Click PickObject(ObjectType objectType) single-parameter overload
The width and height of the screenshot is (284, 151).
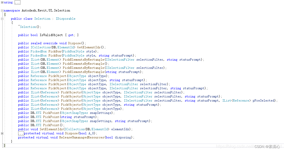(57, 76)
